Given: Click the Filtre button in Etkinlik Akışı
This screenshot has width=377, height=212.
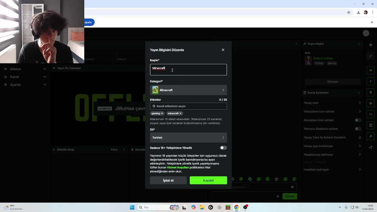Looking at the screenshot, I should click(x=114, y=150).
